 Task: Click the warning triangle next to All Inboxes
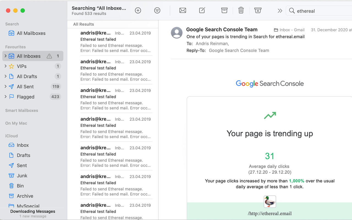pos(49,56)
